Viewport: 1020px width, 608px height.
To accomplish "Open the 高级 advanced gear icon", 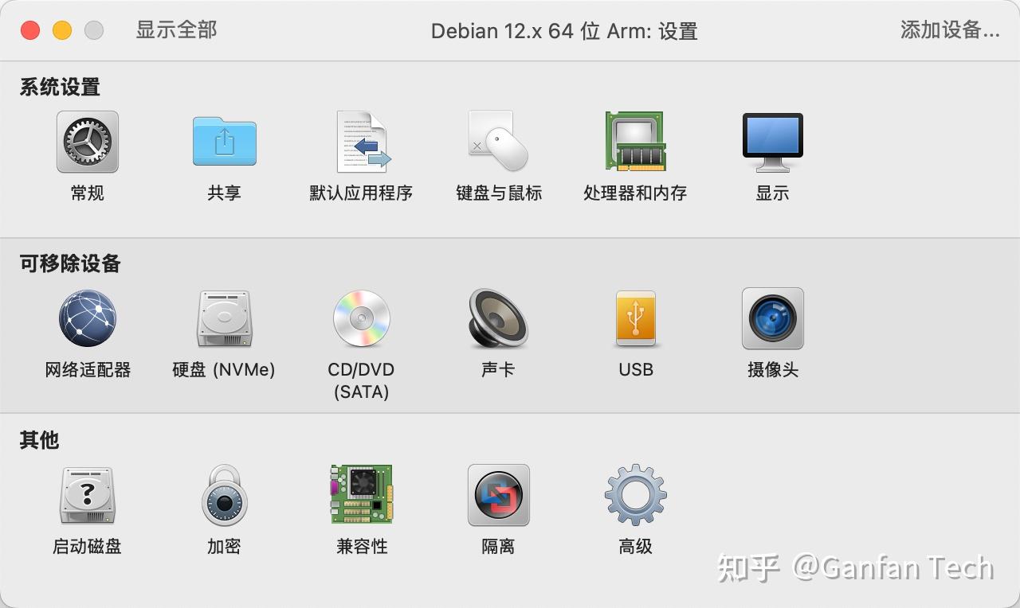I will [x=635, y=495].
